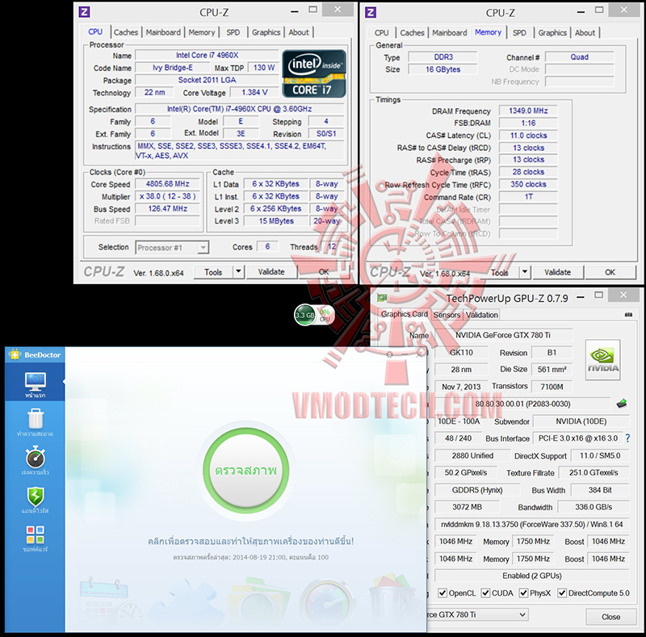
Task: Toggle DirectCompute 5.0 checkbox
Action: point(562,593)
